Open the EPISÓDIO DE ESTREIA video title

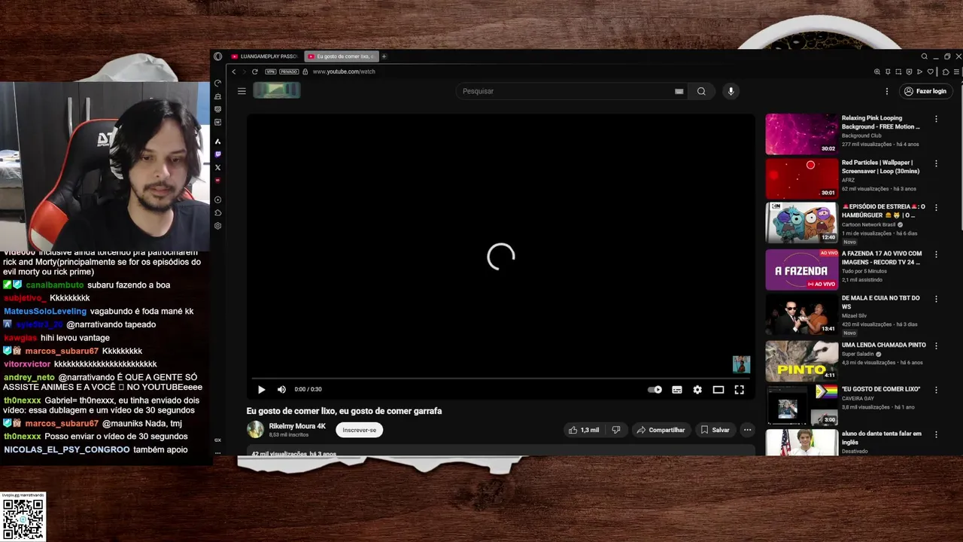point(883,211)
